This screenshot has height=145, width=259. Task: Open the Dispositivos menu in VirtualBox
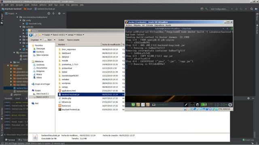(159, 25)
